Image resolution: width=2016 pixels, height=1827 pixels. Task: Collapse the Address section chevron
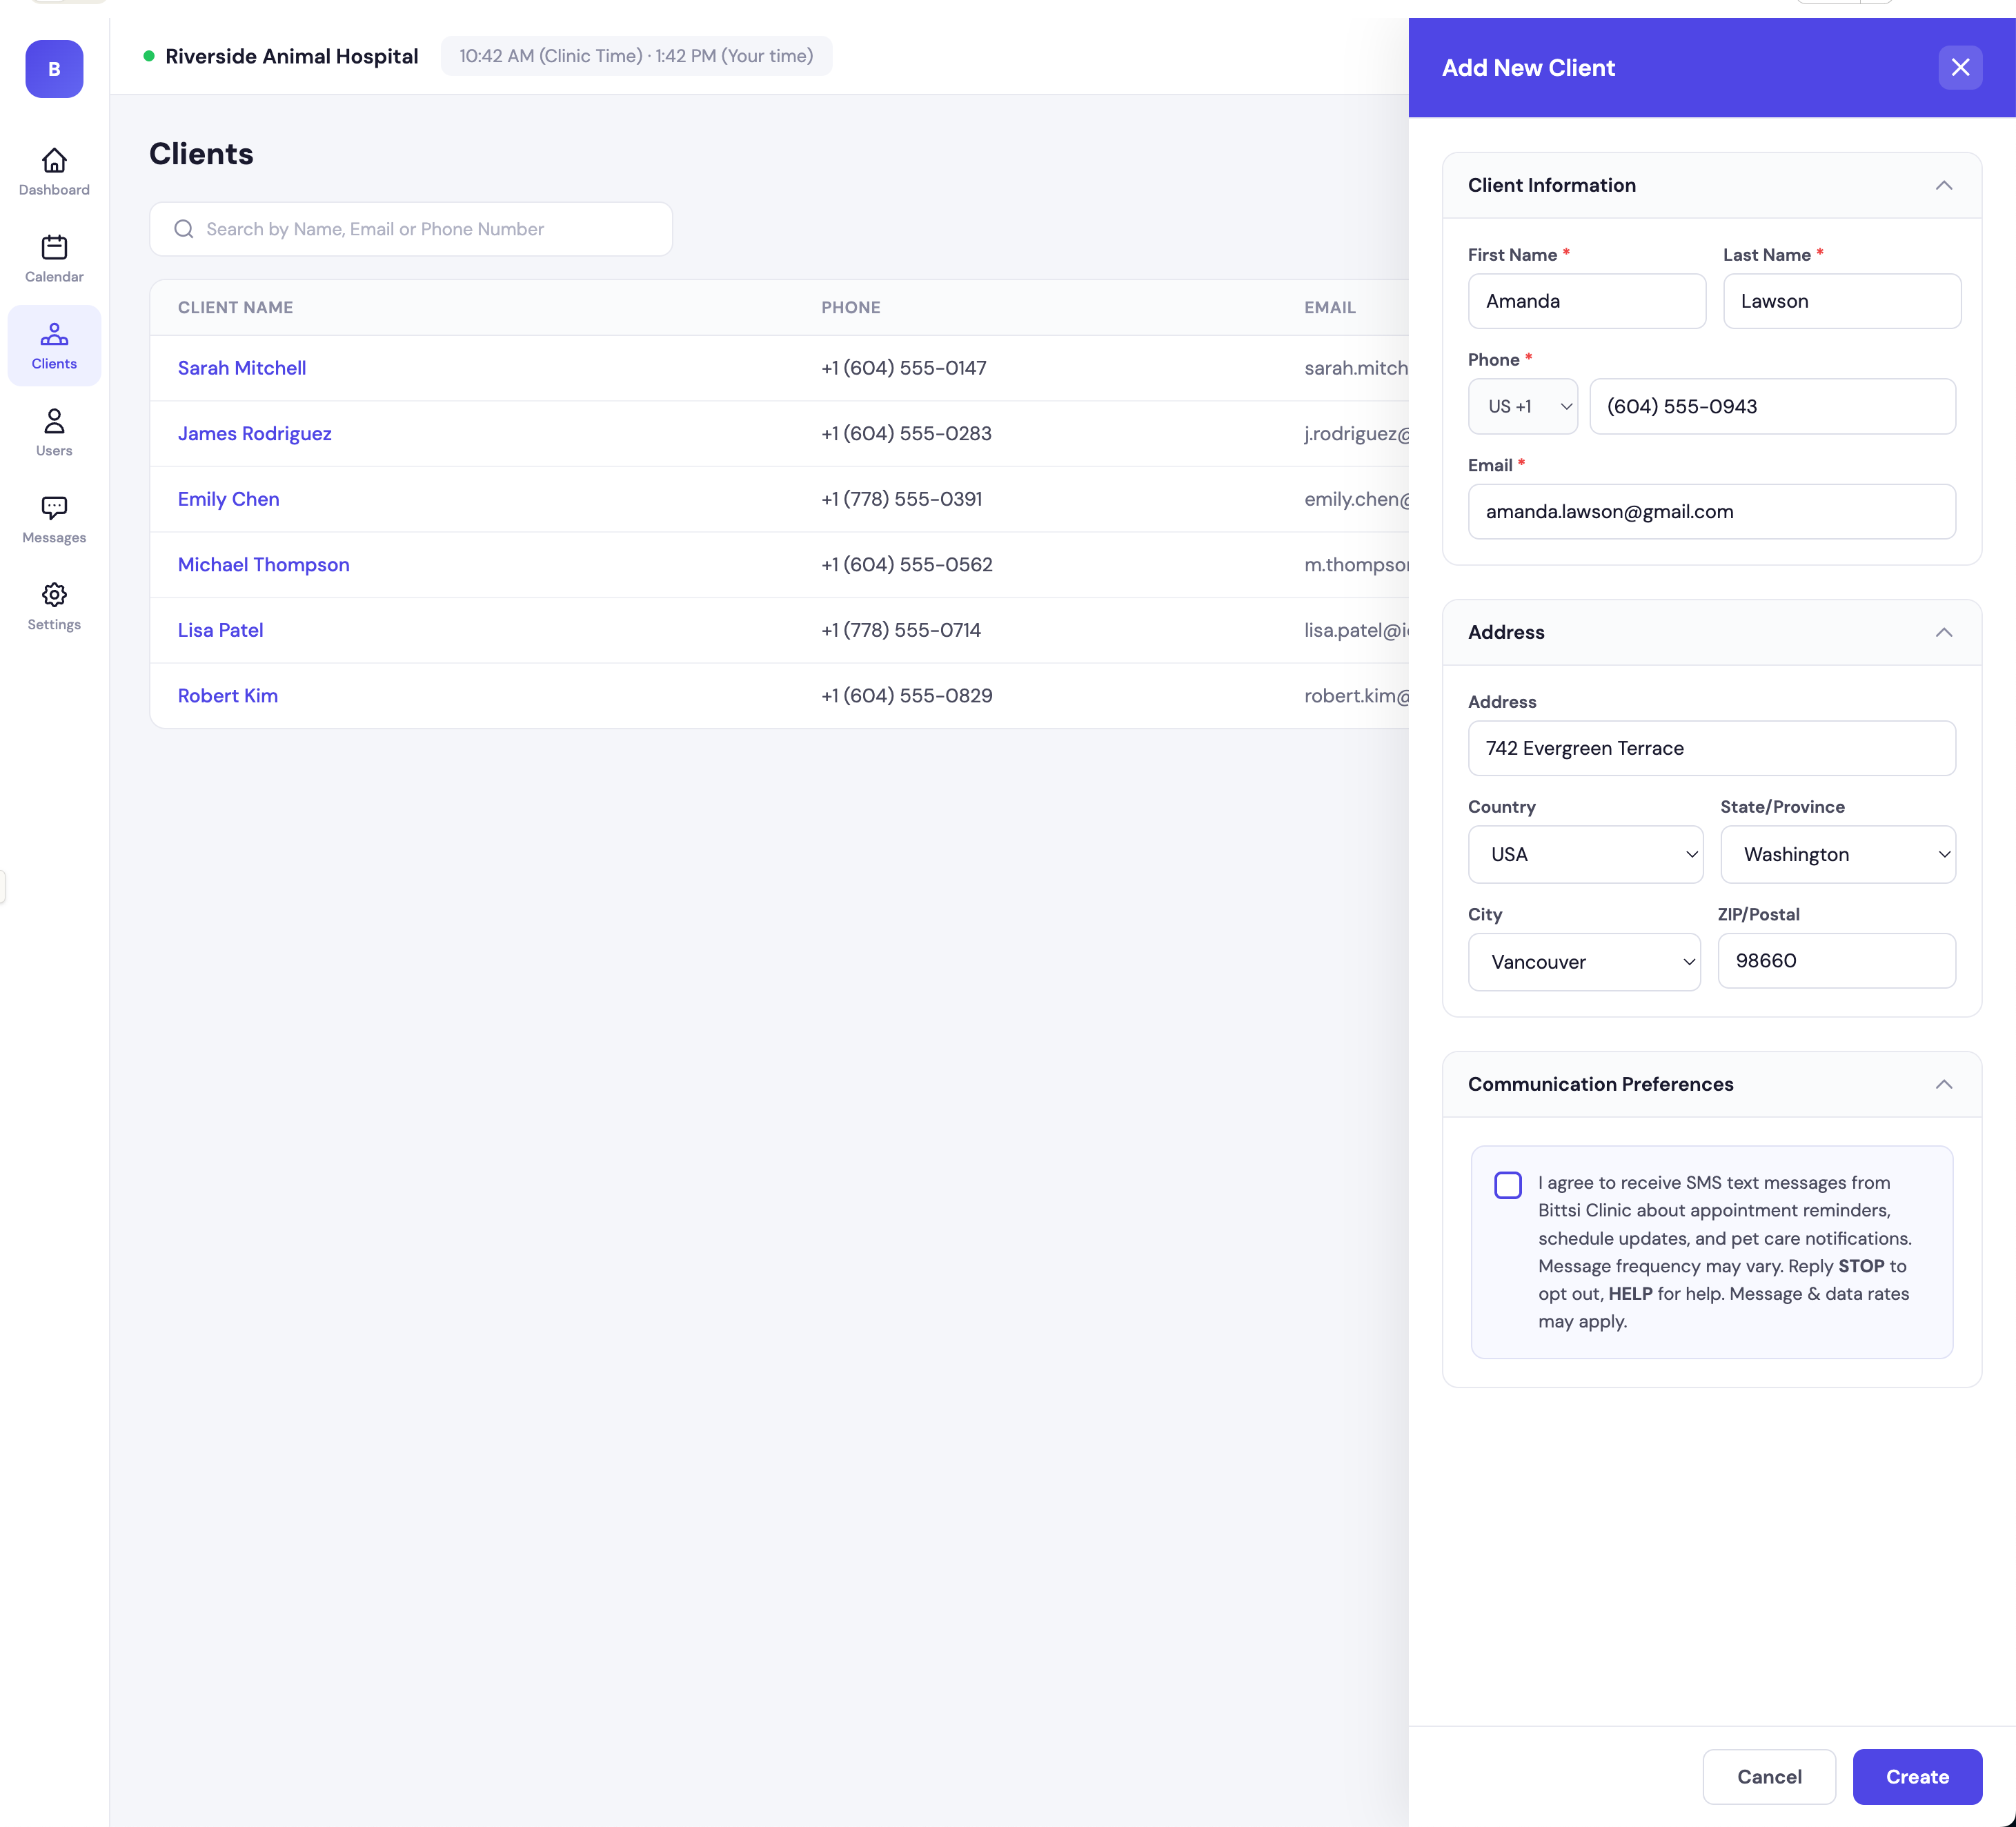1942,632
